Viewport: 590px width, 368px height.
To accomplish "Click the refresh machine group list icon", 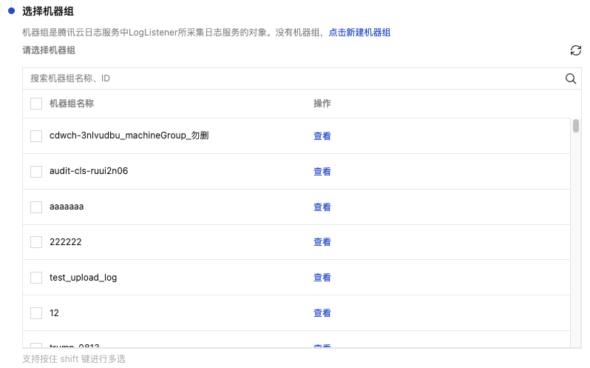I will pyautogui.click(x=576, y=50).
